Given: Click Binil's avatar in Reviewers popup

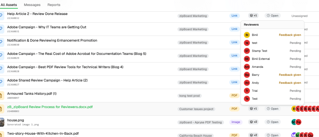Looking at the screenshot, I should pos(247,35).
